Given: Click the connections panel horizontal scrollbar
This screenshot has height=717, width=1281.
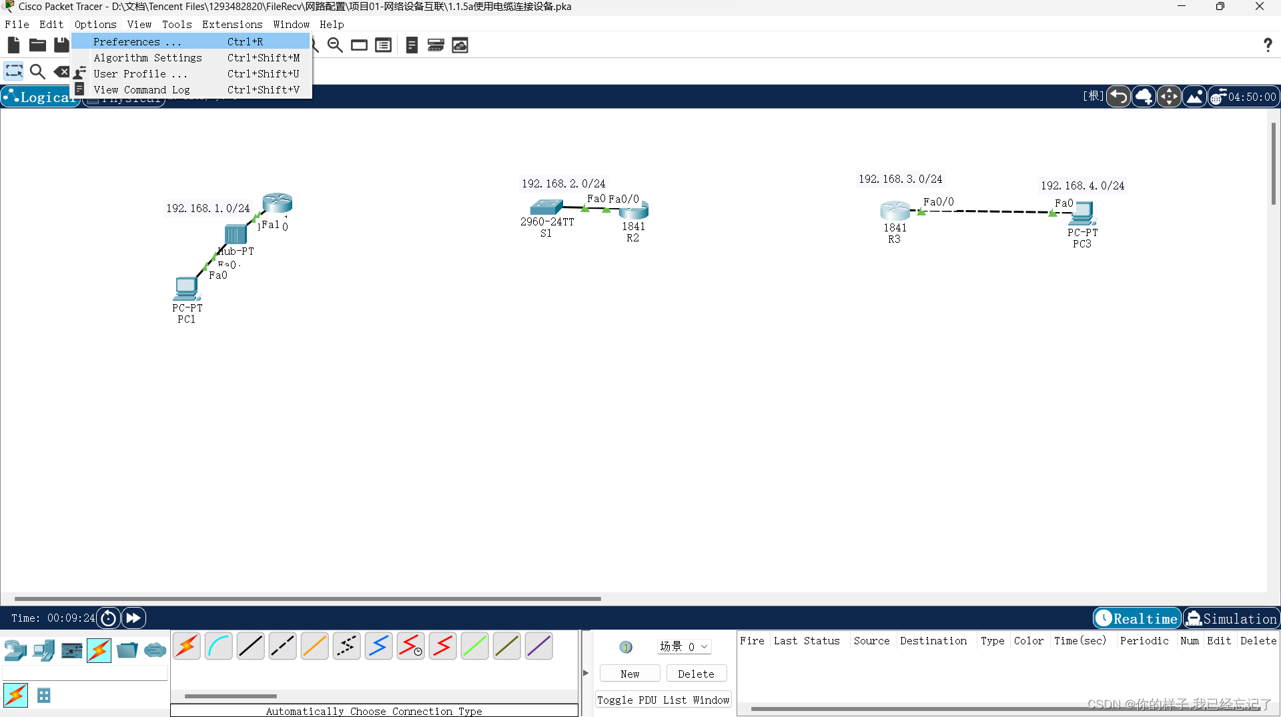Looking at the screenshot, I should pyautogui.click(x=230, y=696).
